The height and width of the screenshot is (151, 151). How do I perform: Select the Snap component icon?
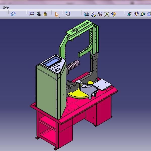(x=93, y=14)
